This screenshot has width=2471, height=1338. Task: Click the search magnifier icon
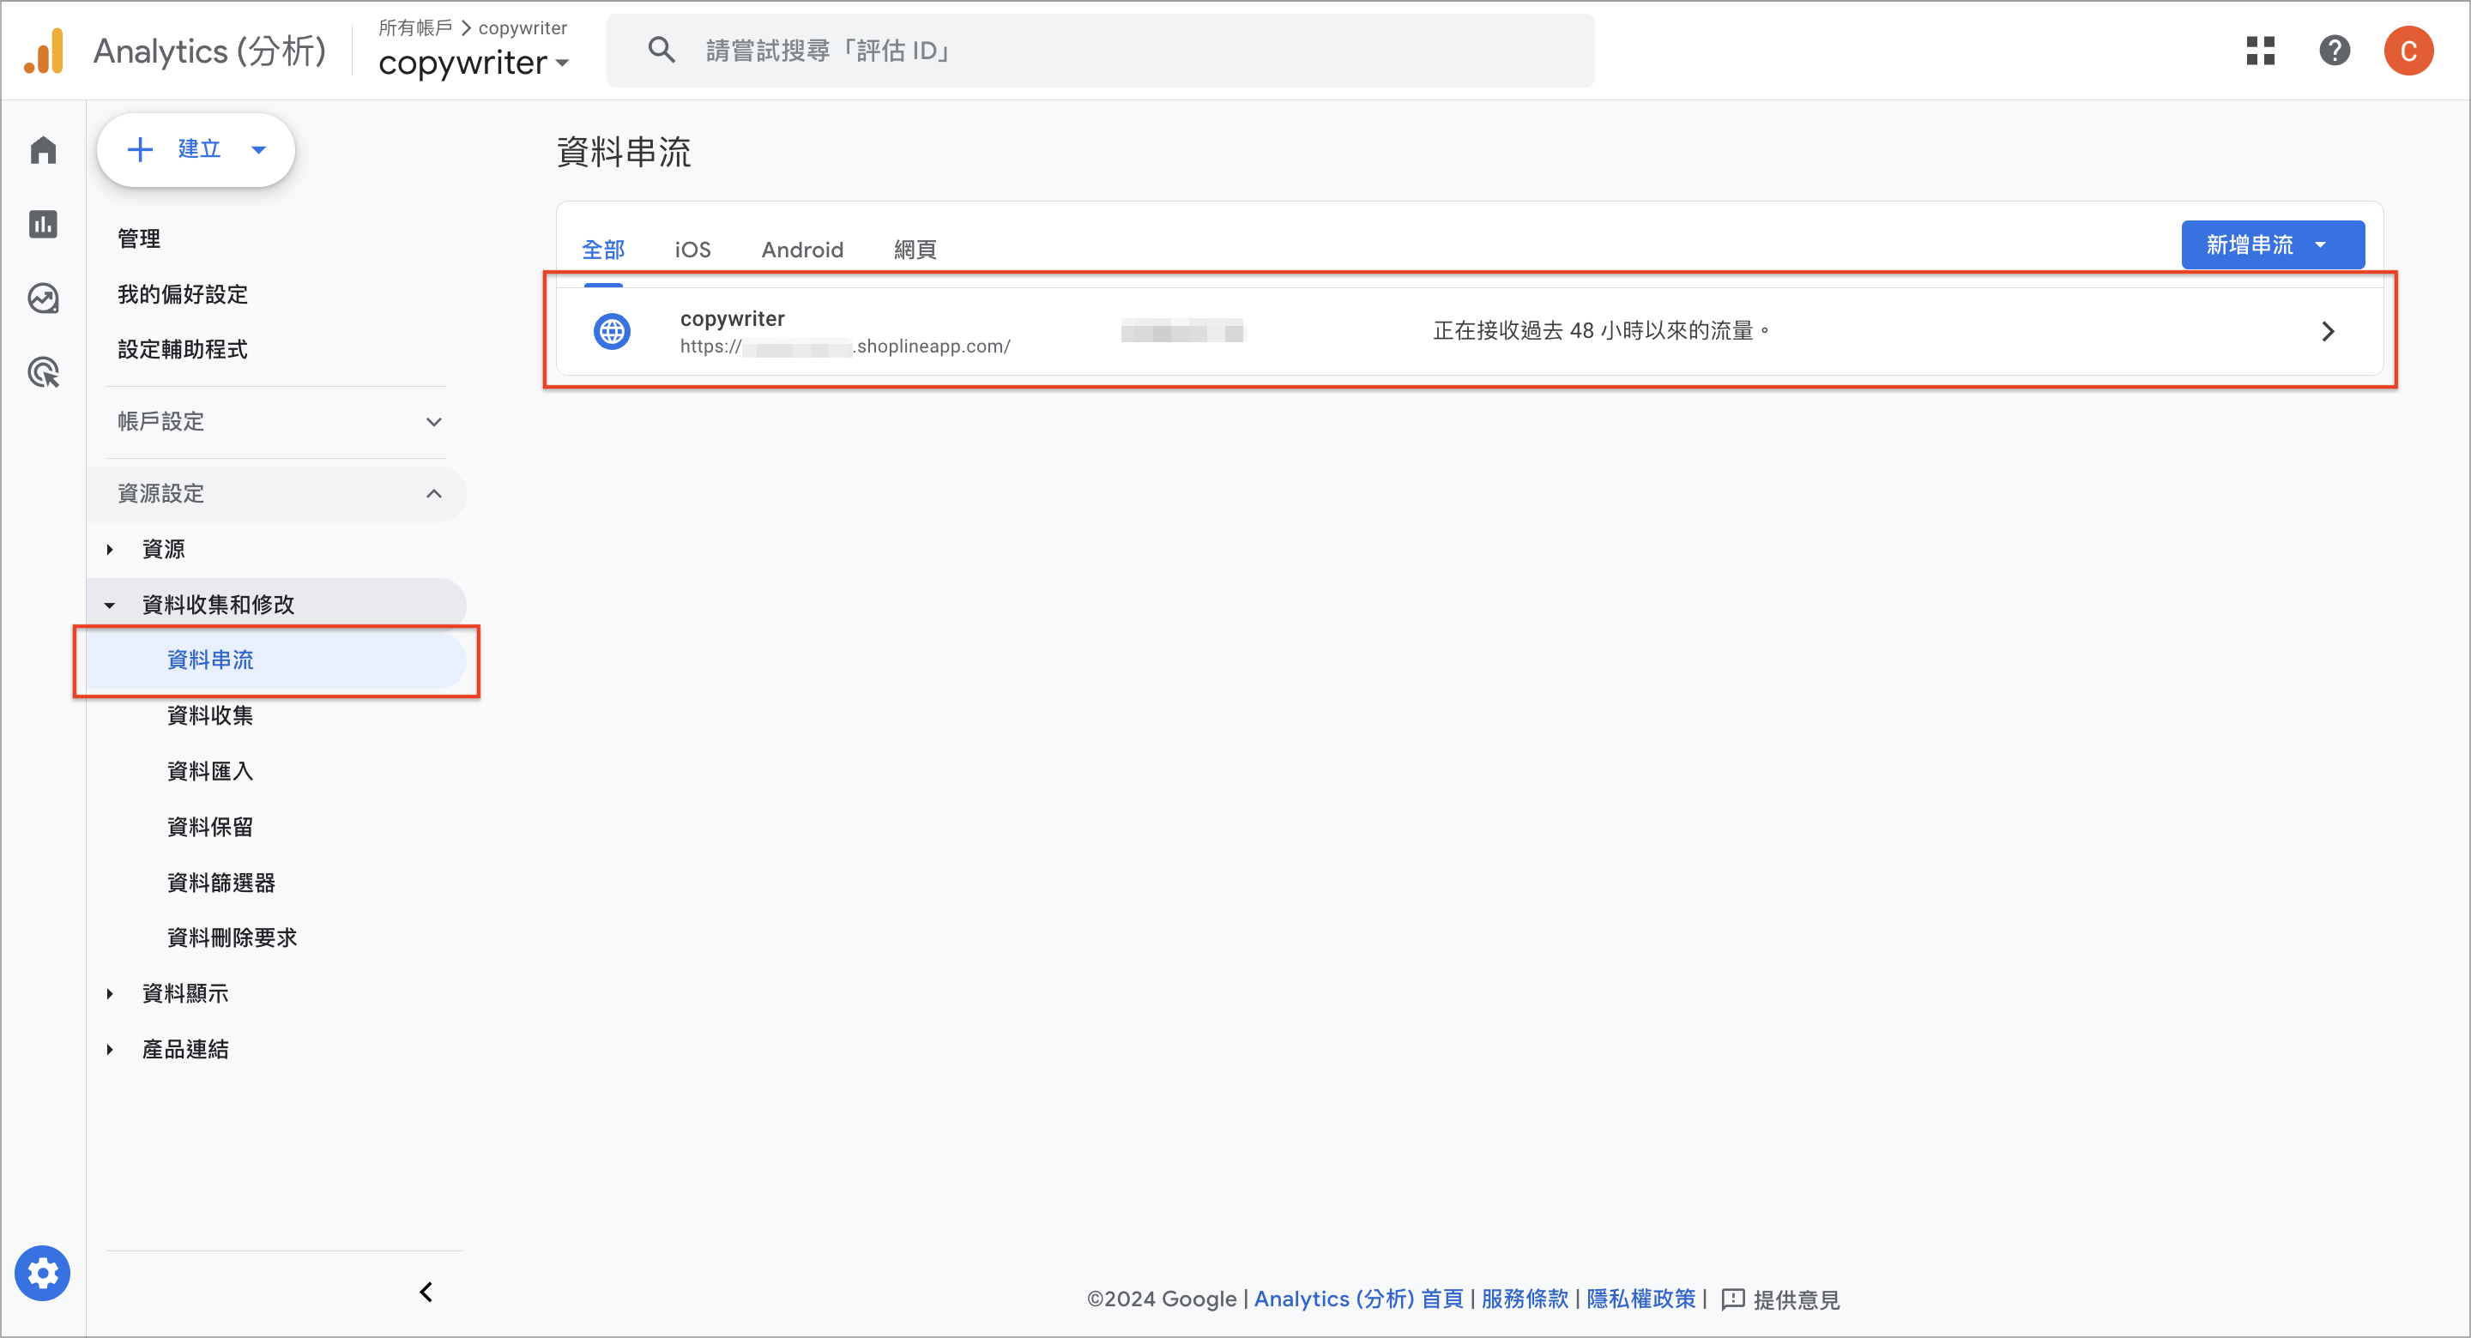click(x=661, y=50)
